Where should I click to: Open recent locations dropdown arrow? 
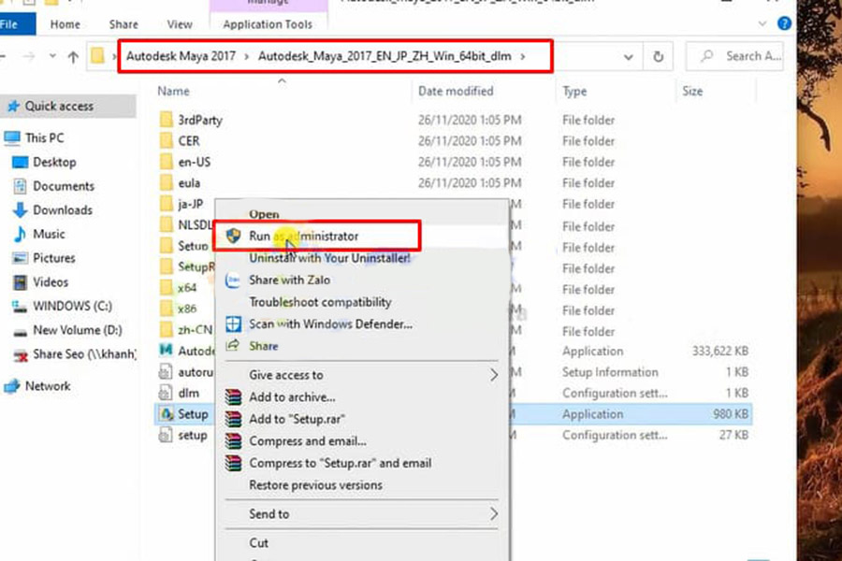52,56
